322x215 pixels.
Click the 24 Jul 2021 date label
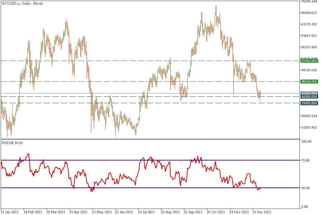(x=147, y=212)
